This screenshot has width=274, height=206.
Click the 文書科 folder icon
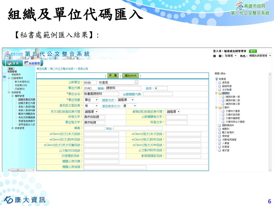pos(220,108)
